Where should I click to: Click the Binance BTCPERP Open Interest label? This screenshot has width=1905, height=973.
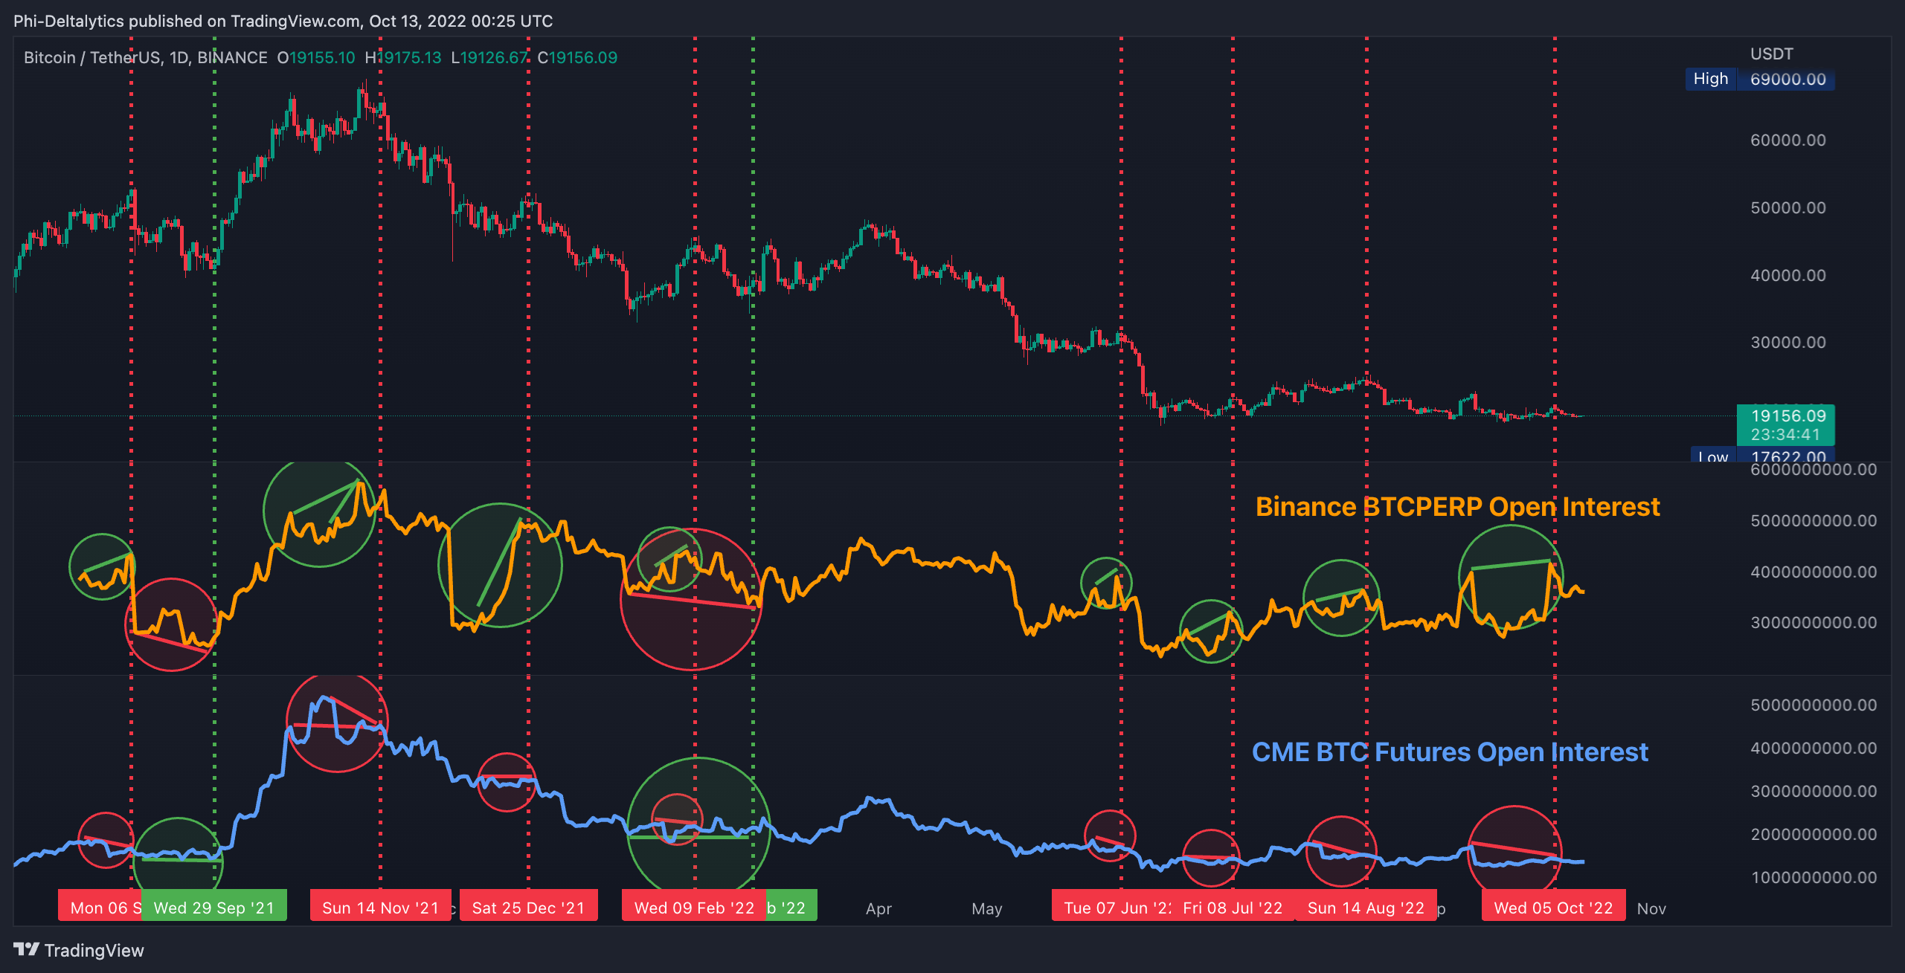(1457, 506)
